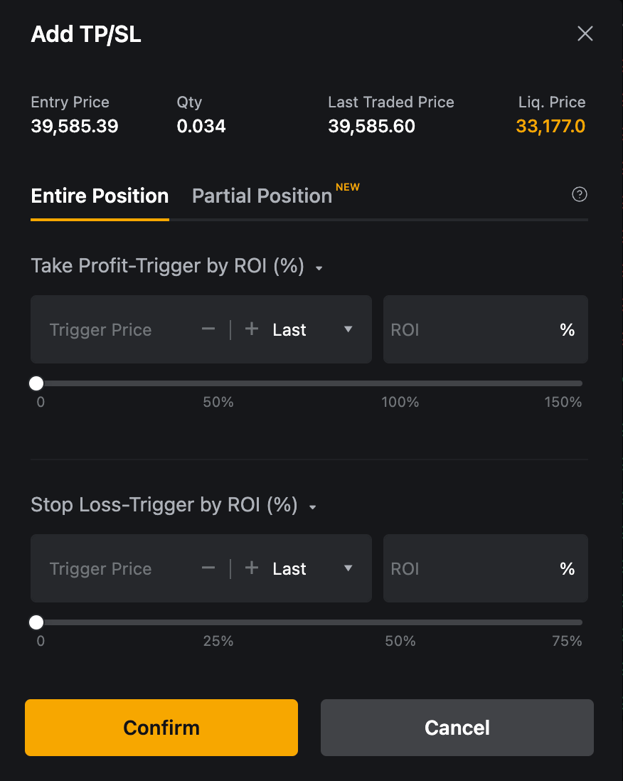The height and width of the screenshot is (781, 623).
Task: Set Take Profit slider to 100% mark
Action: point(400,383)
